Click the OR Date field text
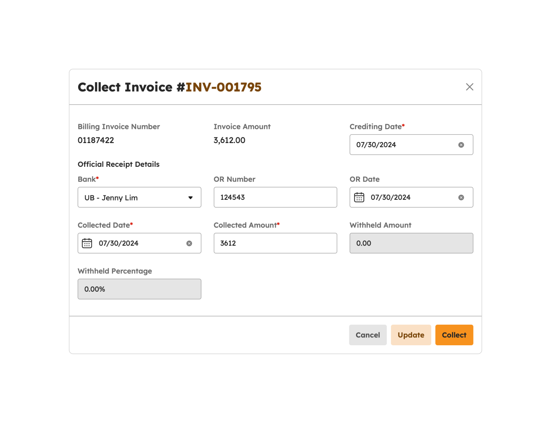 (x=391, y=197)
